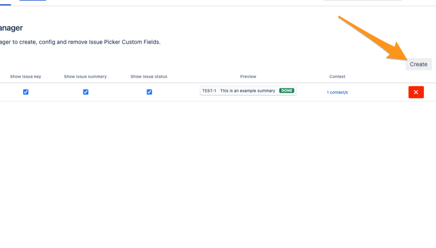The height and width of the screenshot is (248, 436).
Task: Uncheck Show Issue key
Action: point(26,92)
